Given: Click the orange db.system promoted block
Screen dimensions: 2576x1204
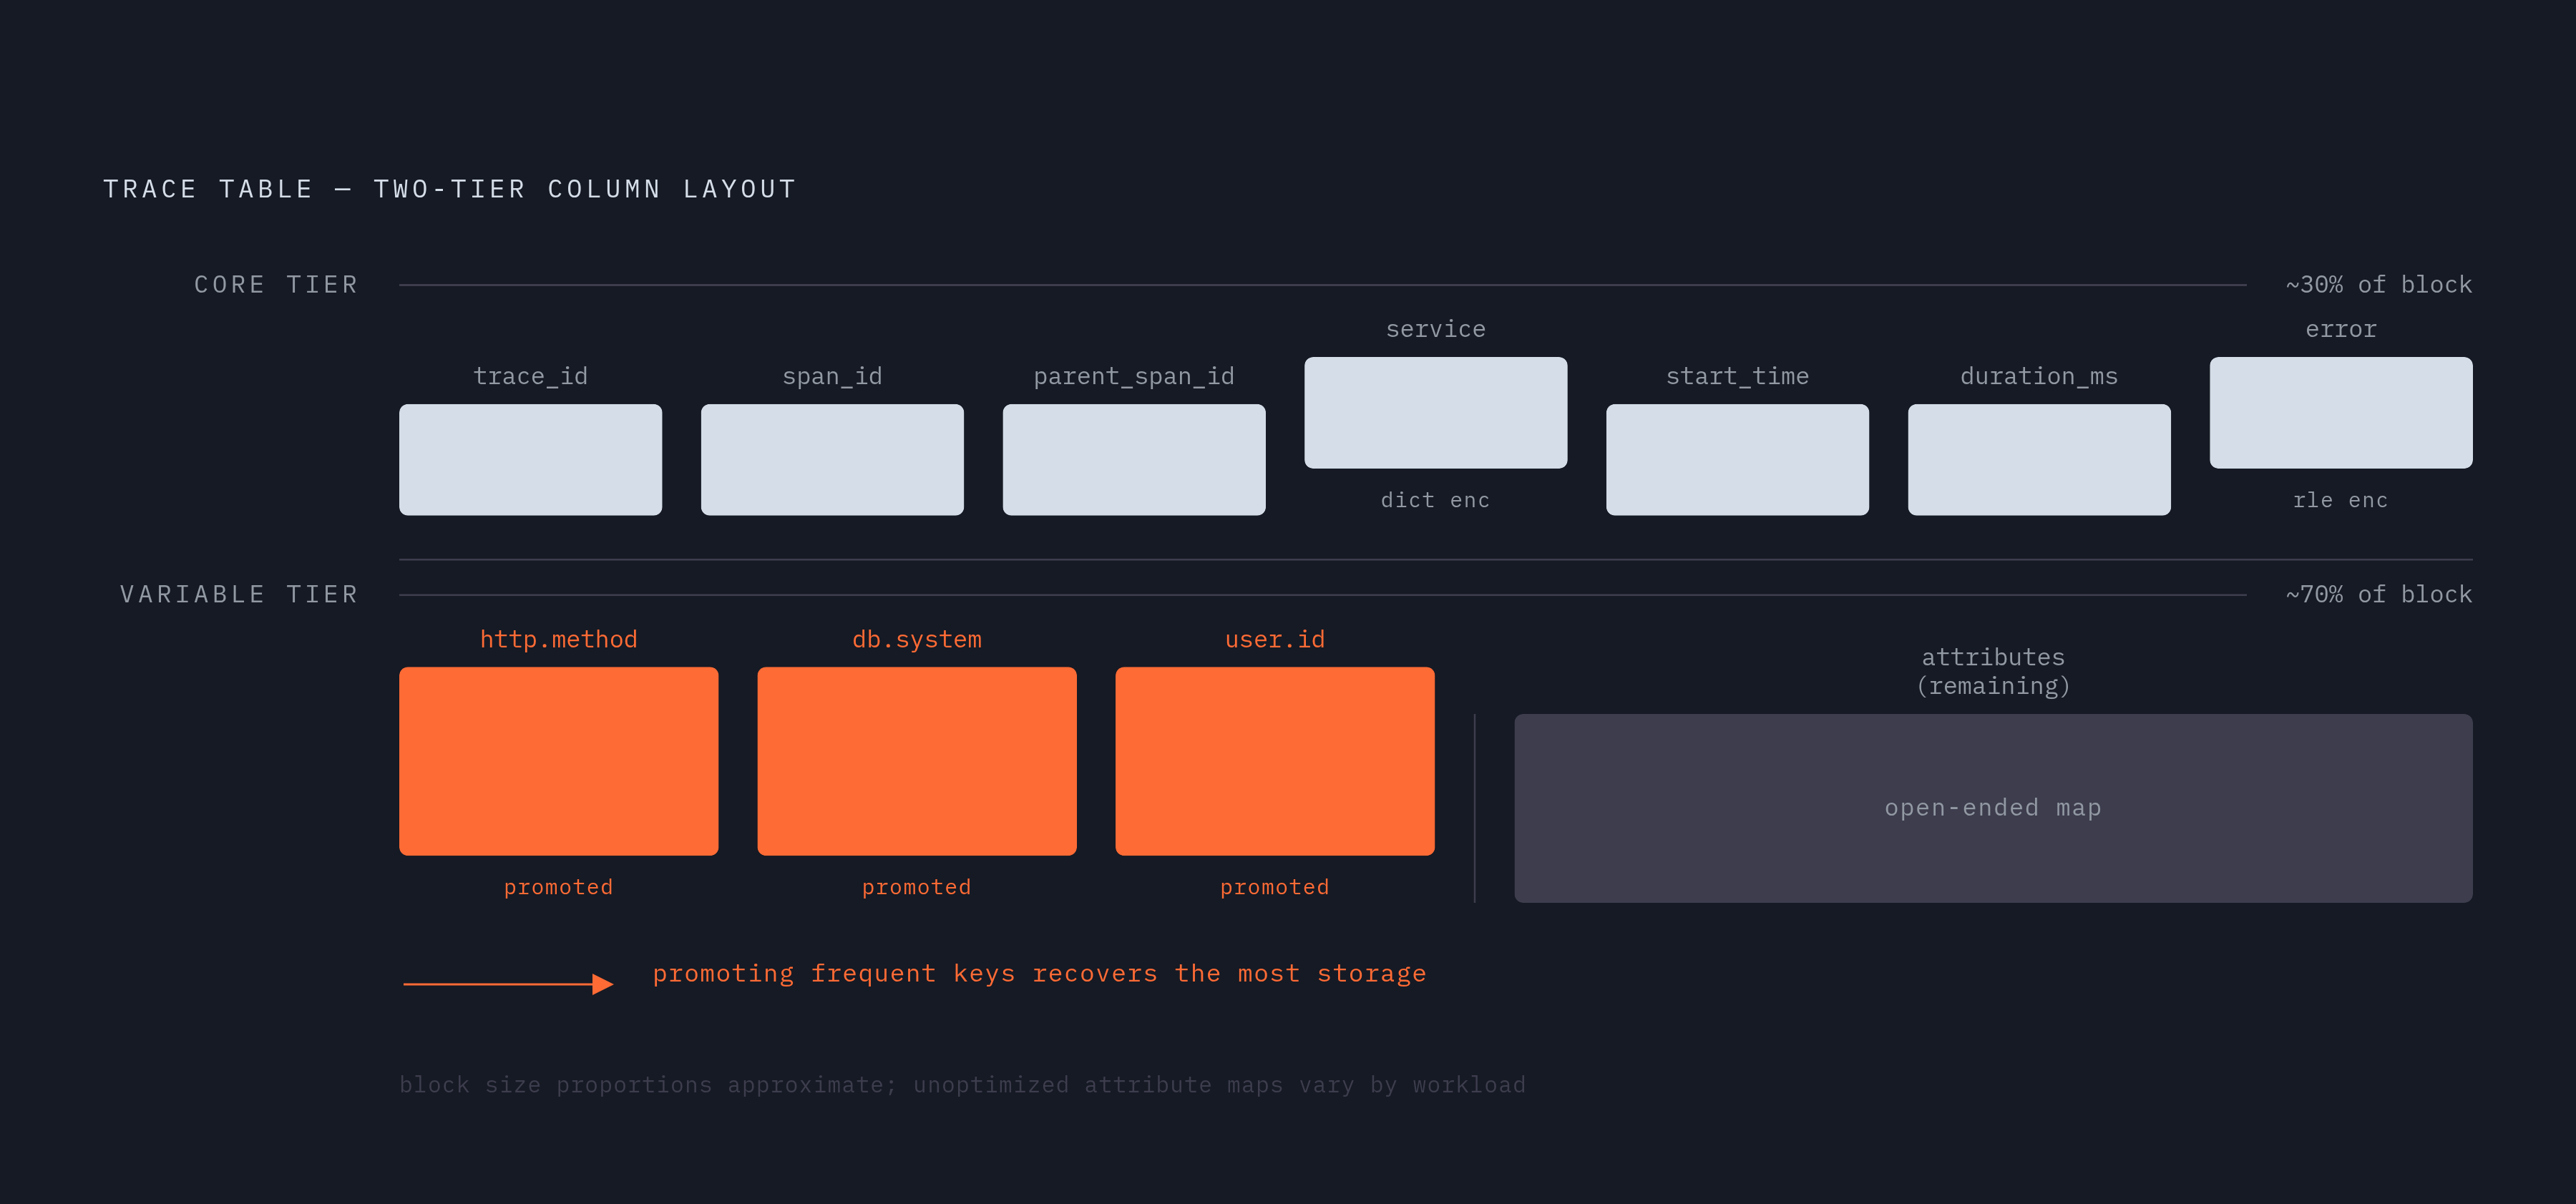Looking at the screenshot, I should 917,761.
